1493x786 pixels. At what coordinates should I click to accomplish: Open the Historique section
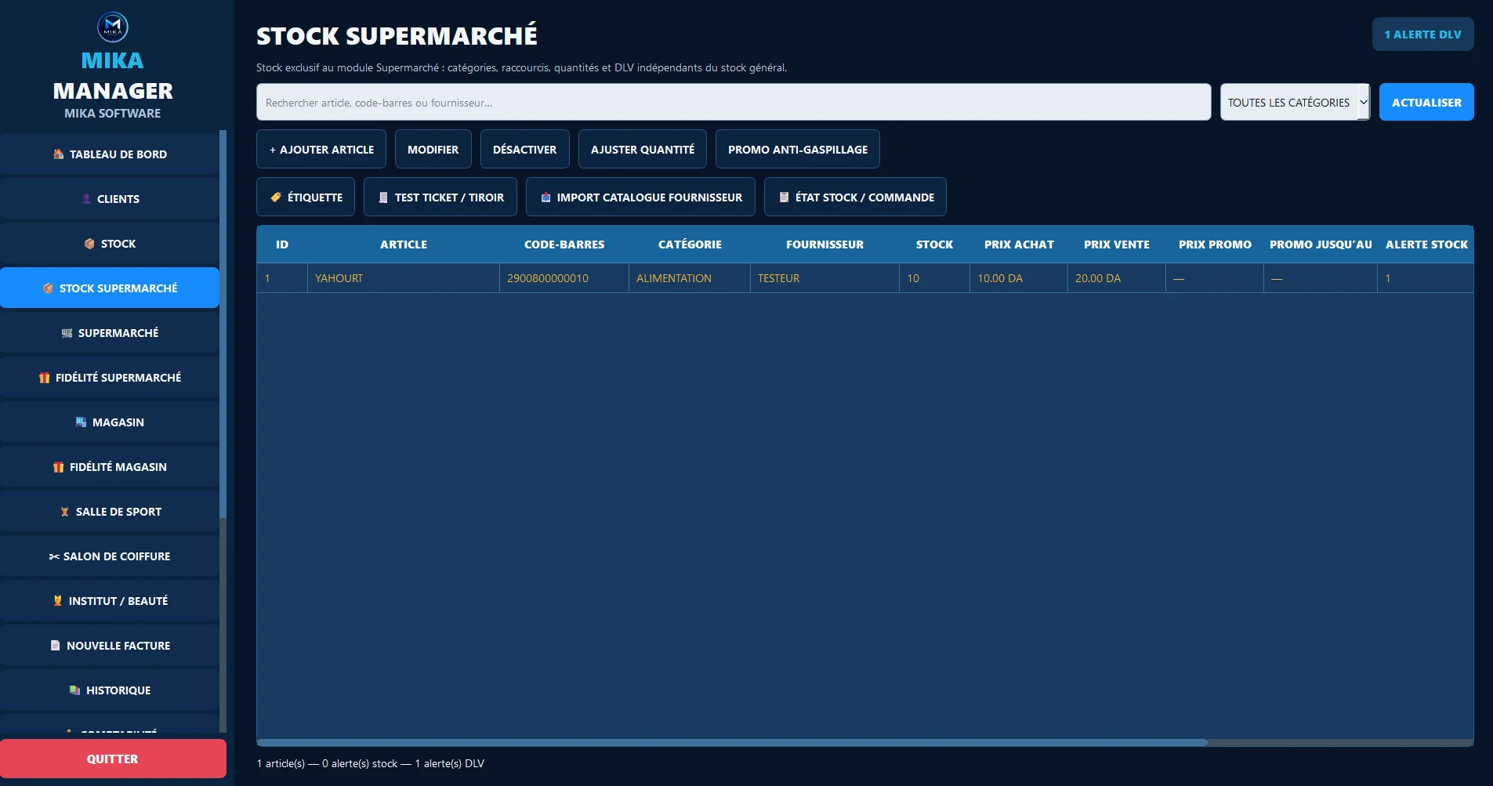[110, 690]
